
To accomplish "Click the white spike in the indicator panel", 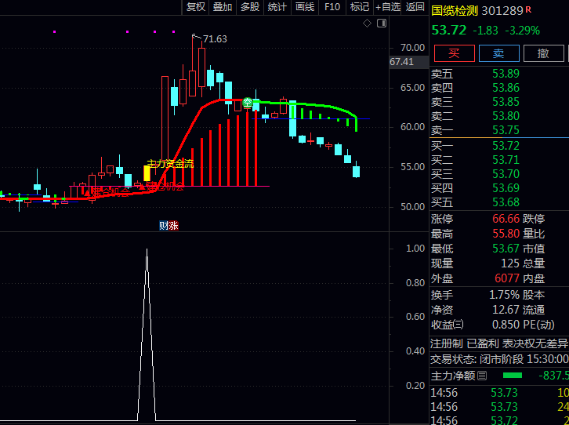I will coord(147,334).
